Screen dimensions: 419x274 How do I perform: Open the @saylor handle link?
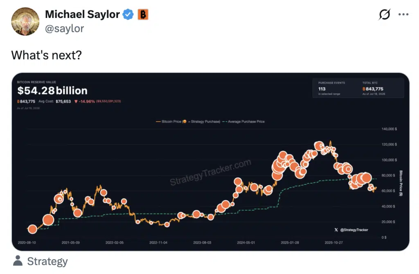[64, 28]
